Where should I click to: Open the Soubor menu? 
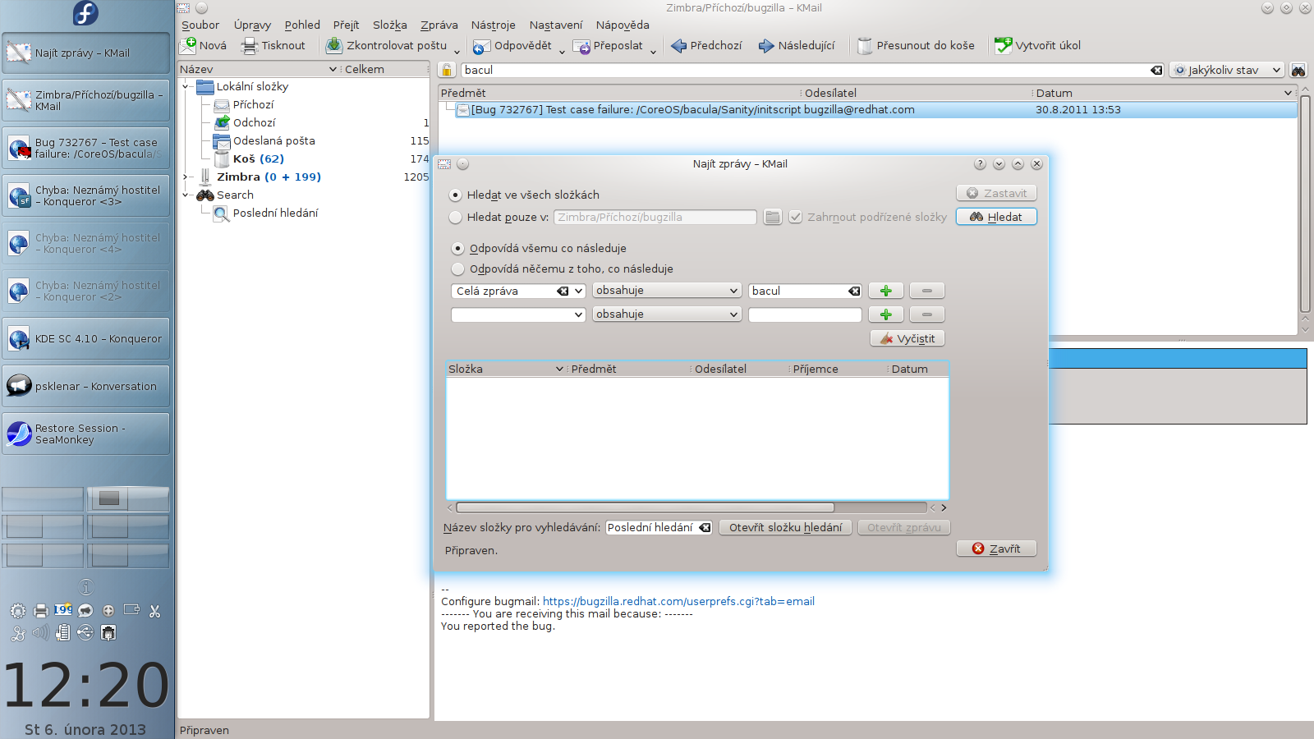[x=200, y=25]
